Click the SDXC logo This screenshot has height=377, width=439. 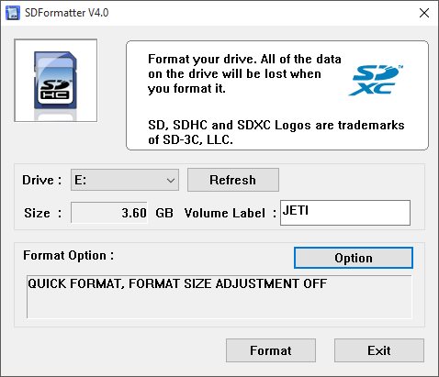[376, 80]
